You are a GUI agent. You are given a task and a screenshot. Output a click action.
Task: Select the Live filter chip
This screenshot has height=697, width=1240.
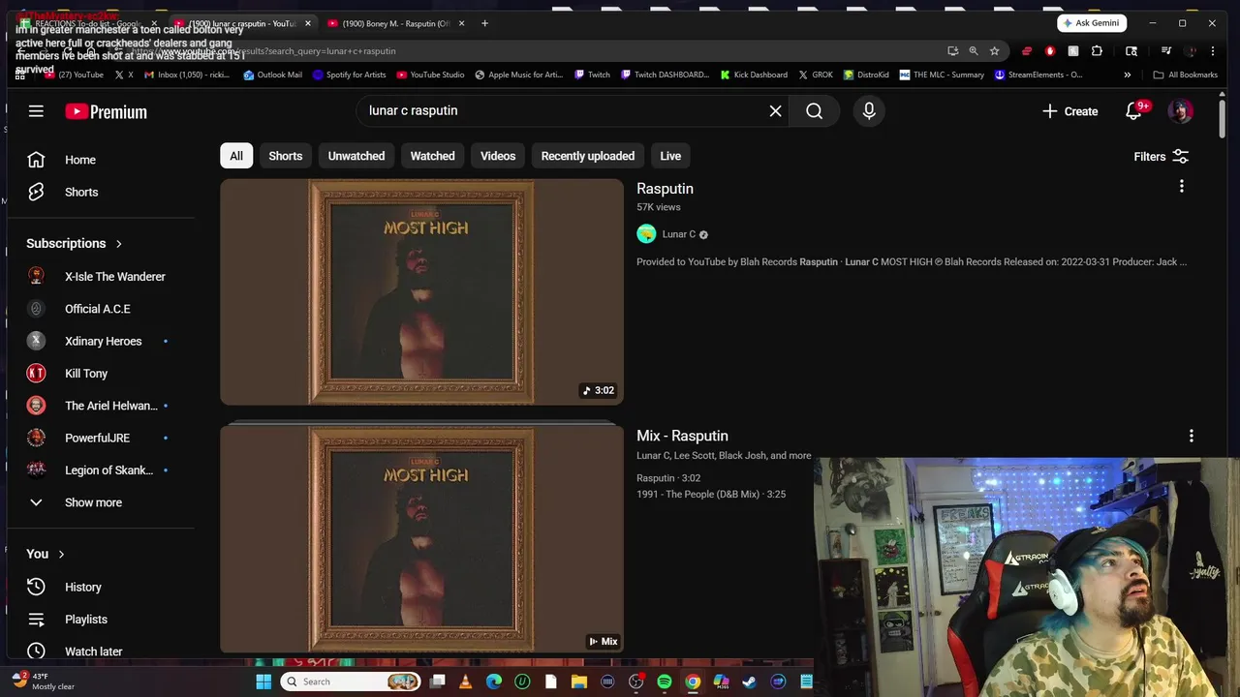pos(670,156)
